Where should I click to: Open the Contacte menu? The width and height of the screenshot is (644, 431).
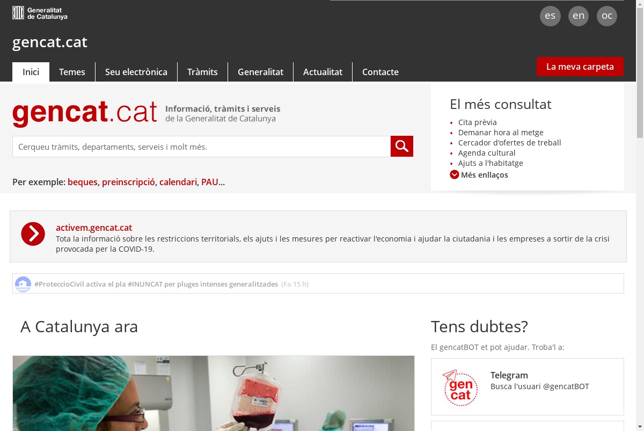380,72
